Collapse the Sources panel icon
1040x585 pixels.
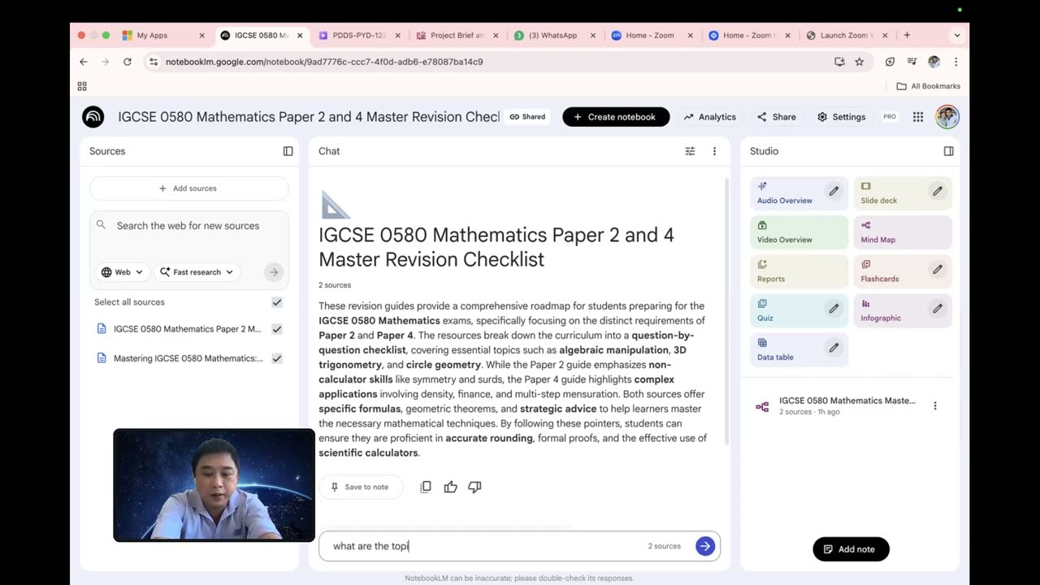pyautogui.click(x=288, y=151)
